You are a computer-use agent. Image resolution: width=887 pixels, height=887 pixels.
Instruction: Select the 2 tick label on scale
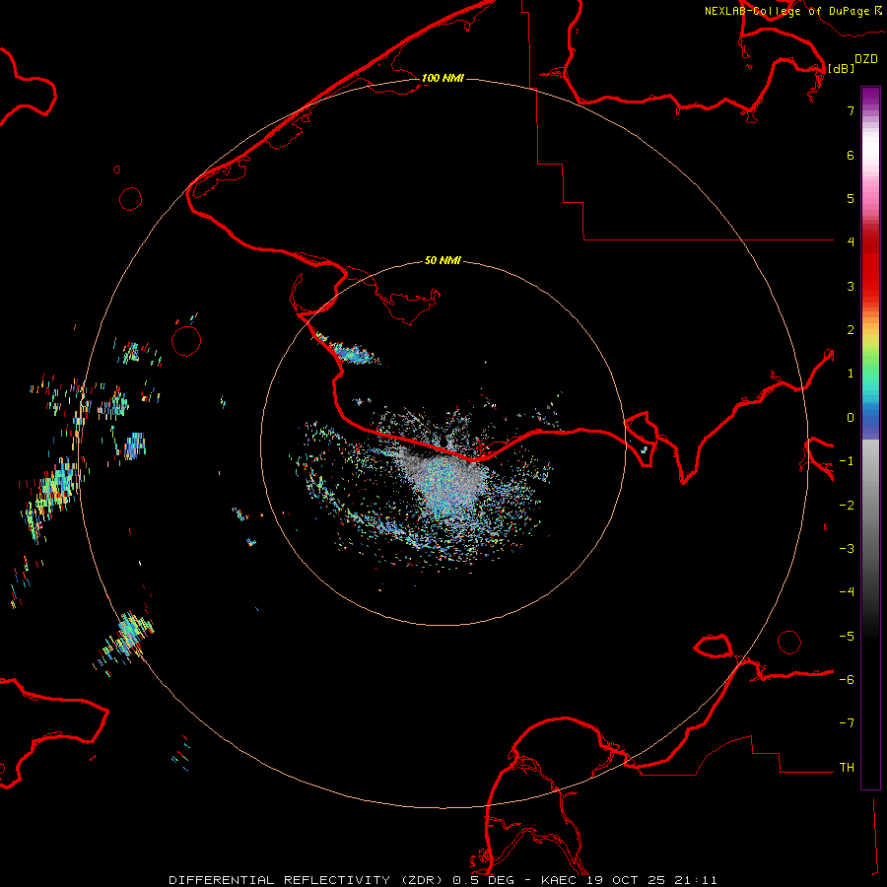(x=851, y=330)
